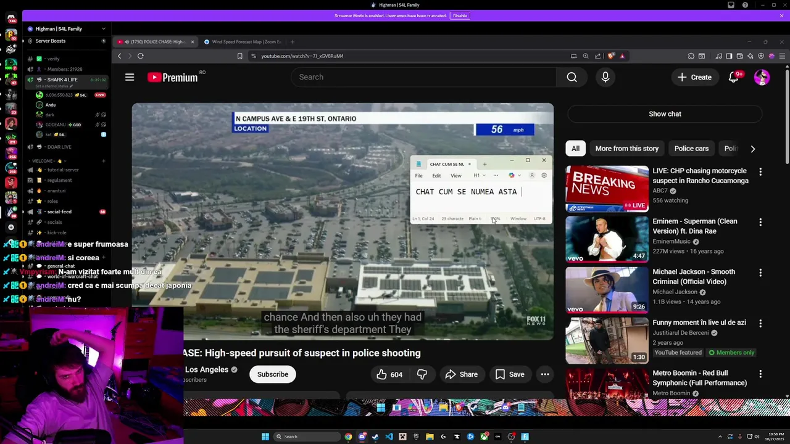
Task: Open the Eminem Superman video thumbnail
Action: click(607, 239)
